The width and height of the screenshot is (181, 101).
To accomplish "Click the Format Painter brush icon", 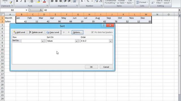I will pyautogui.click(x=11, y=2).
